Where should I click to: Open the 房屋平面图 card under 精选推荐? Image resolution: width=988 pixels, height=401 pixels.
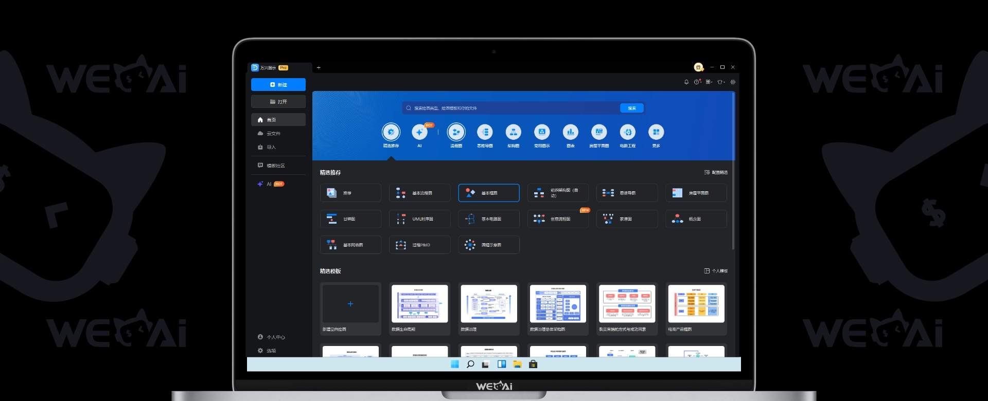[x=696, y=193]
